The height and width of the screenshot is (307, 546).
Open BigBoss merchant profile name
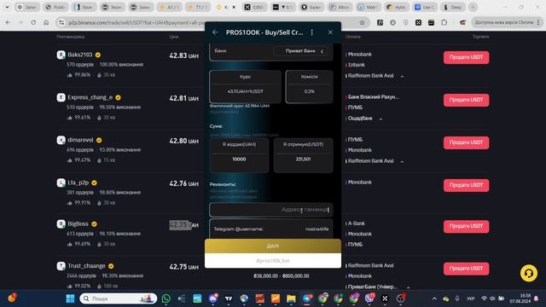(x=78, y=223)
